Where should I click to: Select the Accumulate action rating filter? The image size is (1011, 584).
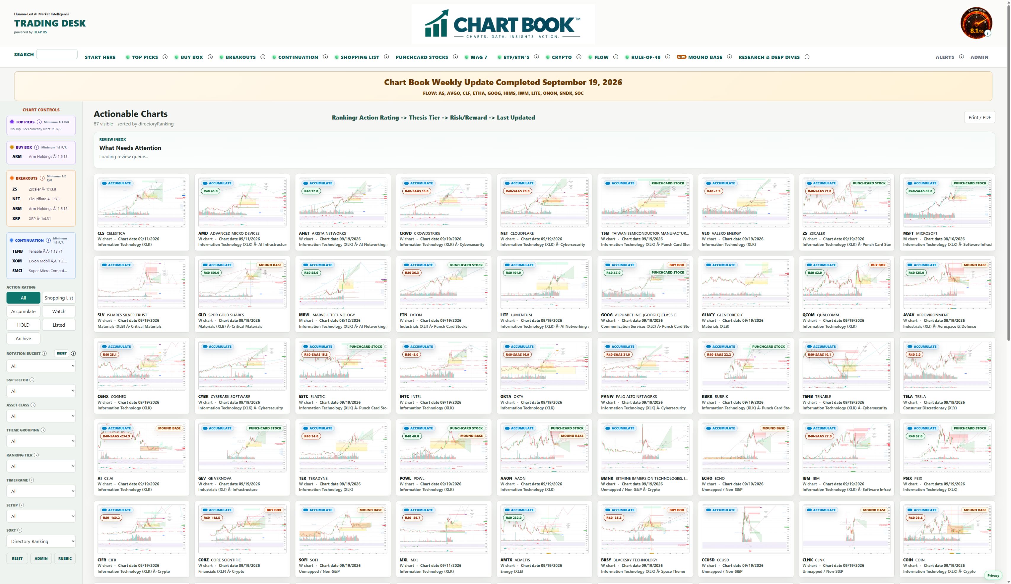[23, 312]
